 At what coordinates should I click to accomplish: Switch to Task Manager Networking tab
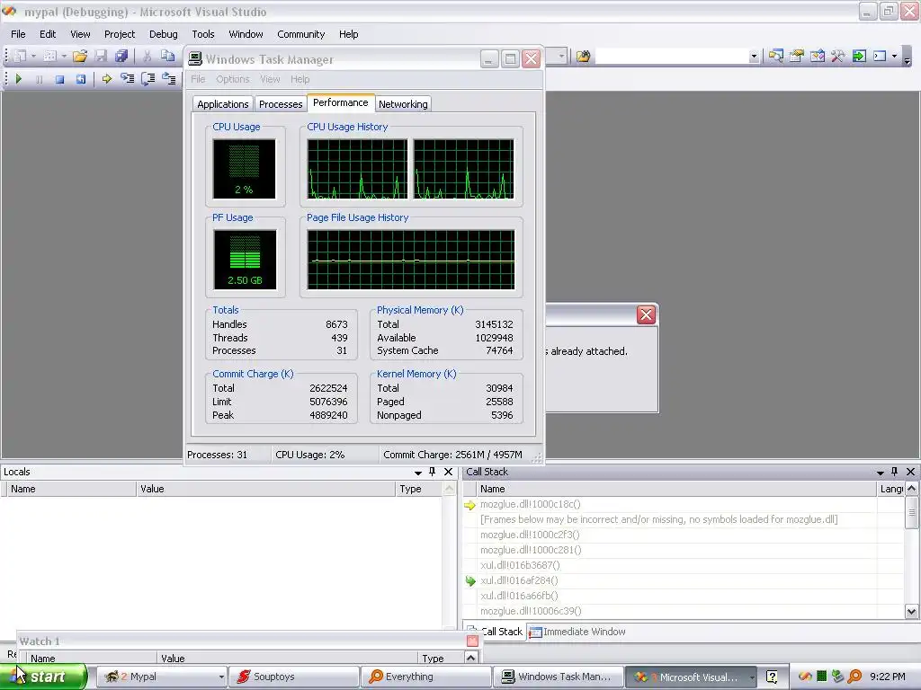coord(403,104)
